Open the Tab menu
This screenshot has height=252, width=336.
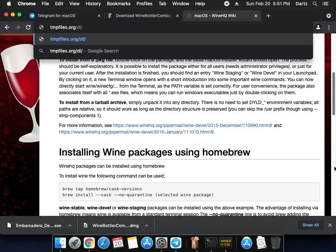coord(162,4)
